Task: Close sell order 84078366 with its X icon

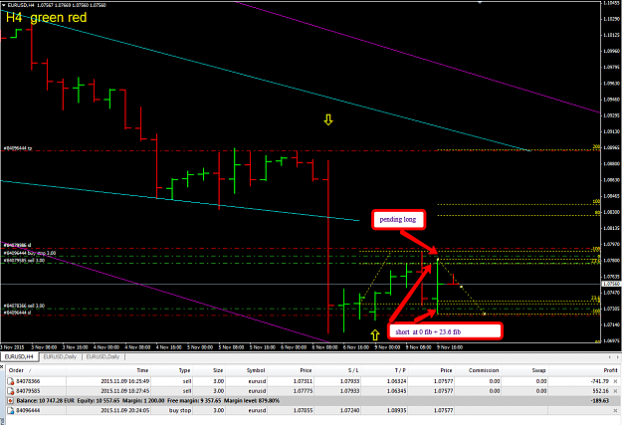Action: tap(615, 381)
